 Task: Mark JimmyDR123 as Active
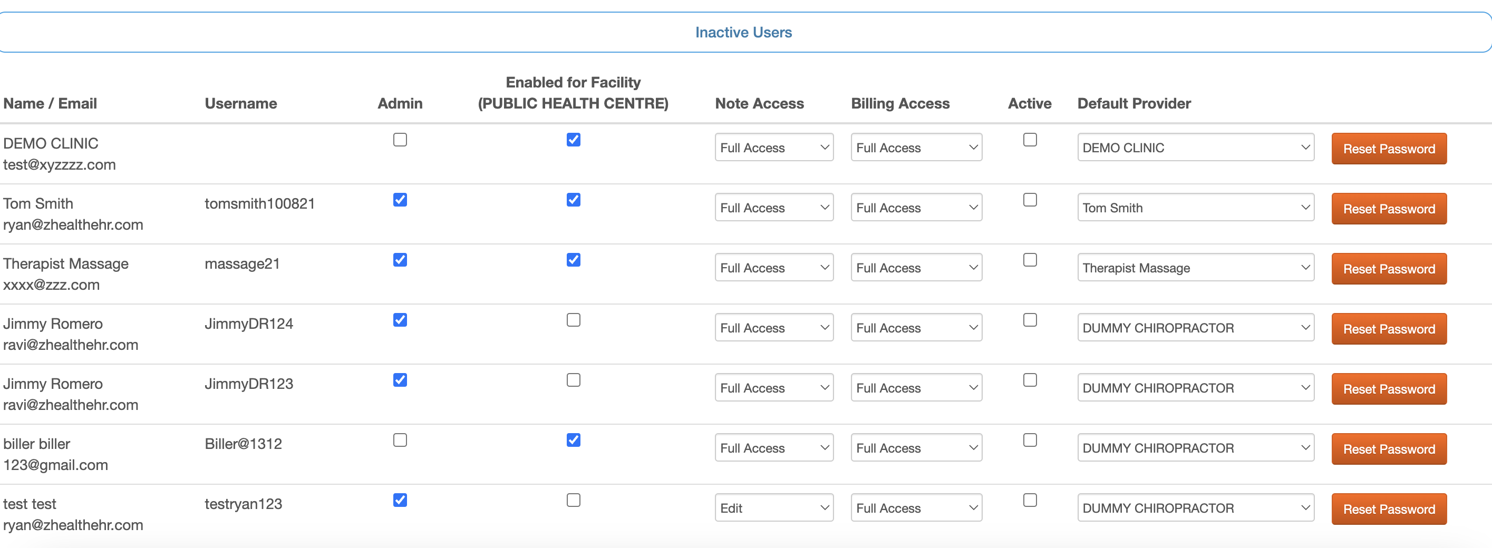click(x=1030, y=381)
